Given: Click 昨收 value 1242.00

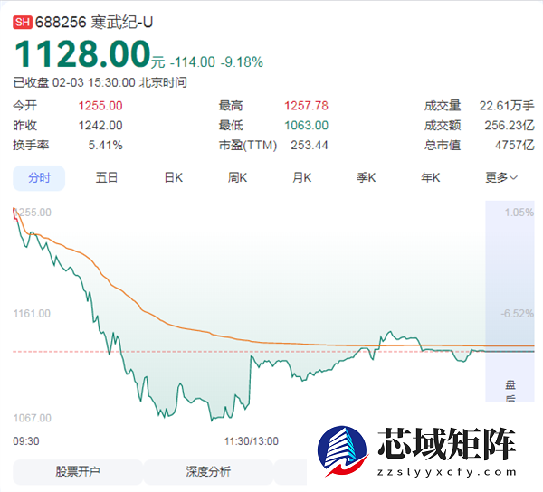Looking at the screenshot, I should click(x=100, y=126).
